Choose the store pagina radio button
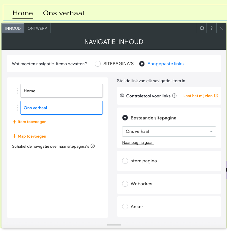The height and width of the screenshot is (232, 227). pyautogui.click(x=125, y=161)
